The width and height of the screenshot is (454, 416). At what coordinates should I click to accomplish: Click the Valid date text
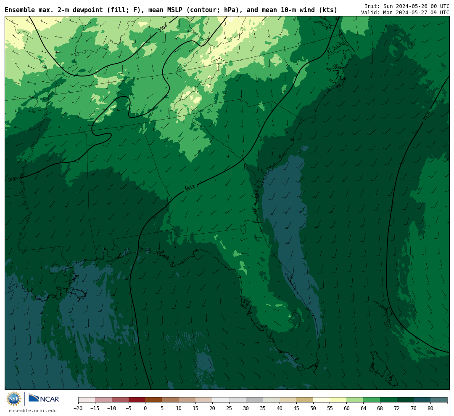coord(405,13)
